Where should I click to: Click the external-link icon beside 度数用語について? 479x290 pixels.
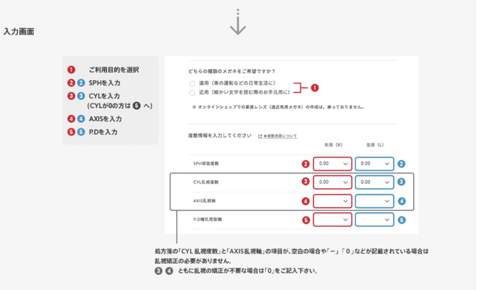[x=260, y=136]
